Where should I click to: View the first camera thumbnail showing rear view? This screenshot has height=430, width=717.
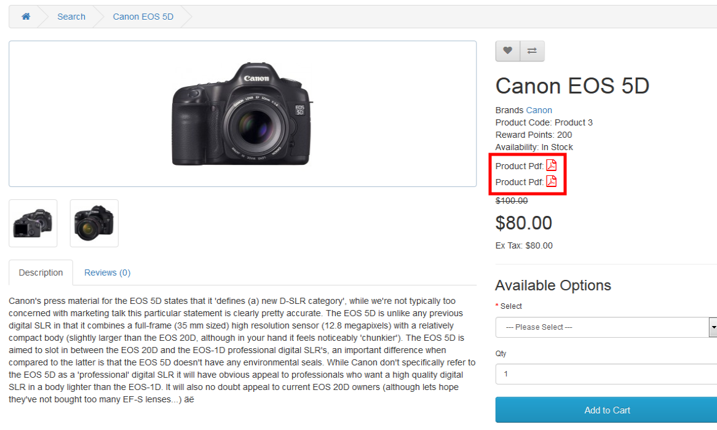[x=33, y=223]
